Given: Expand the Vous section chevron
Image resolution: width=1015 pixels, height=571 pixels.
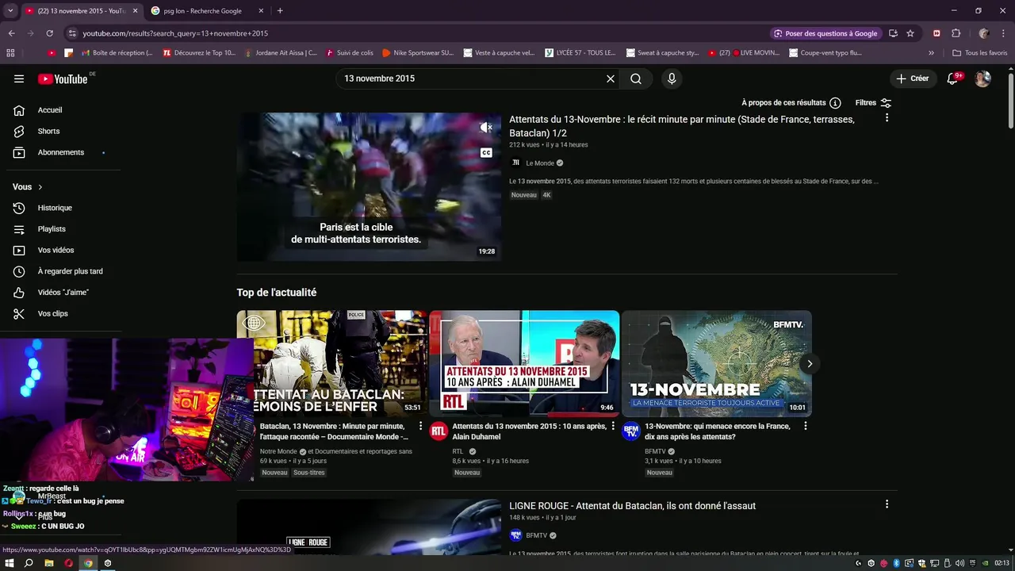Looking at the screenshot, I should 40,187.
